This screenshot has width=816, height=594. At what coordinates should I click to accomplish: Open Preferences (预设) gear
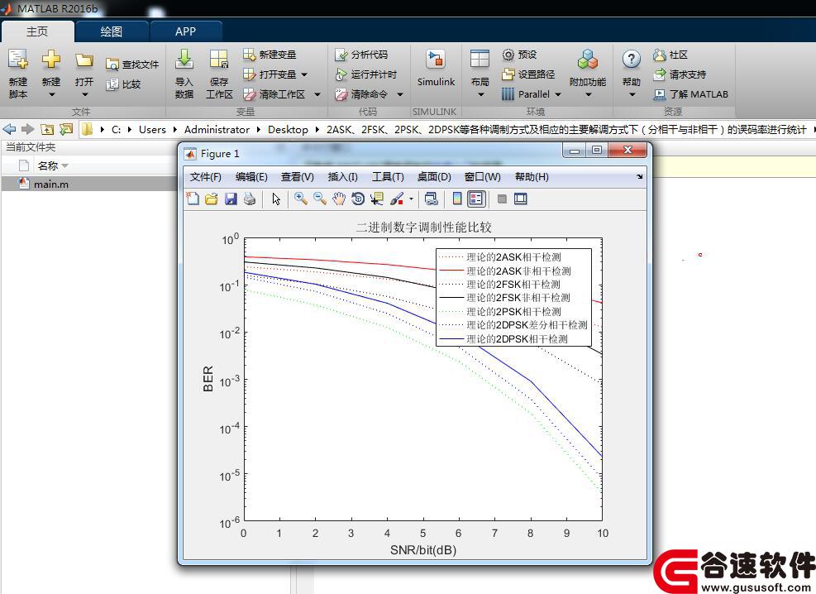pyautogui.click(x=519, y=55)
